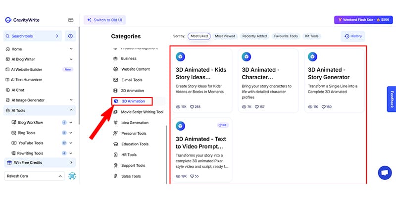This screenshot has height=198, width=396.
Task: Click the sidebar collapse panel icon
Action: tap(71, 20)
